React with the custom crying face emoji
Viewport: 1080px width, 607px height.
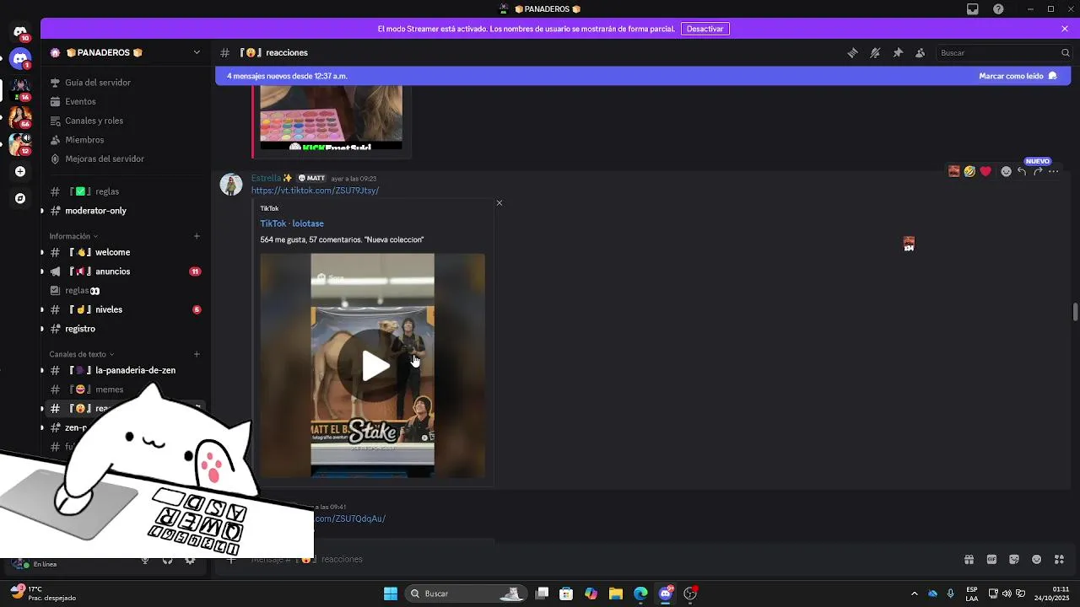click(x=954, y=171)
